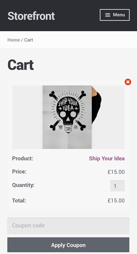Click the hamburger icon inside Menu button

(108, 15)
